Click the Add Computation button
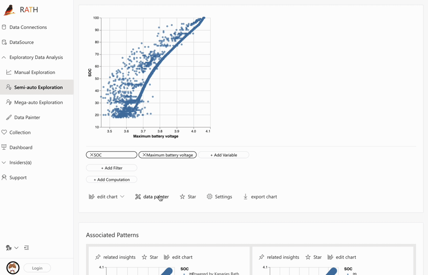 (x=111, y=180)
